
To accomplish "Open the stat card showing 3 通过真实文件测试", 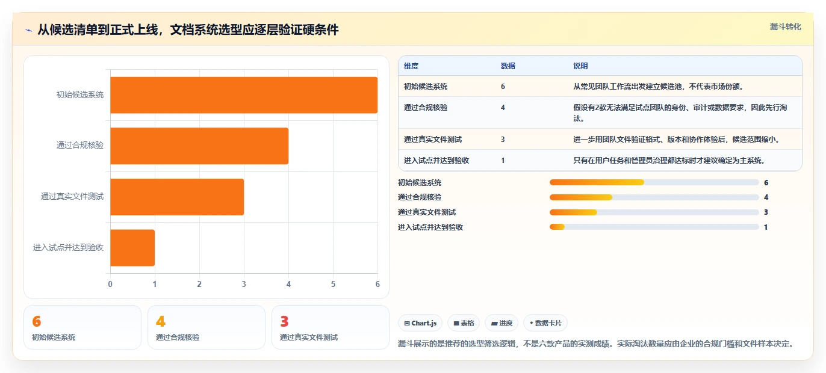I will (331, 327).
